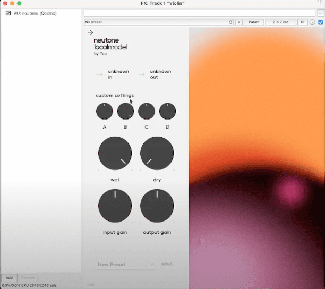Open the No preset dropdown

[159, 22]
